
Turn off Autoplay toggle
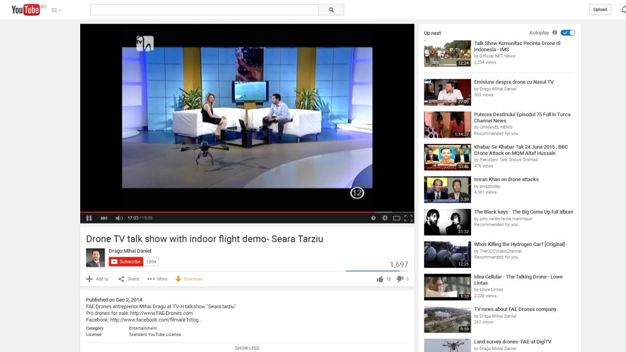pos(568,33)
